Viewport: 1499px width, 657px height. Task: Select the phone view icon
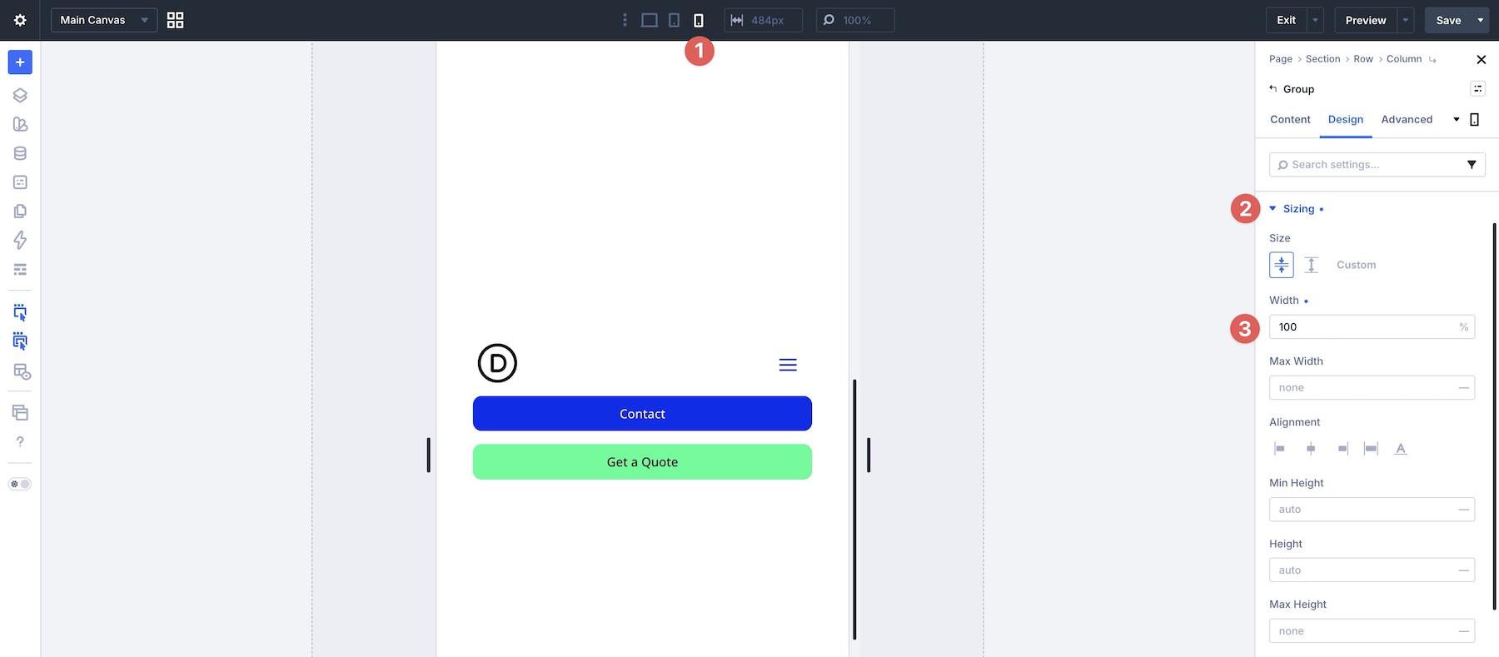699,20
